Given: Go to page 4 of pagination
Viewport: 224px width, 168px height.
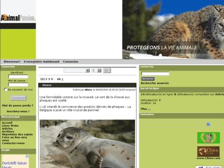Looking at the screenshot, I should tap(52, 79).
